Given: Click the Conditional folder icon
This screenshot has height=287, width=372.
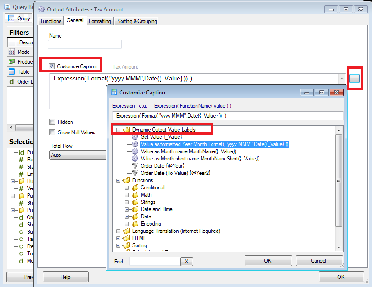Looking at the screenshot, I should tap(135, 188).
